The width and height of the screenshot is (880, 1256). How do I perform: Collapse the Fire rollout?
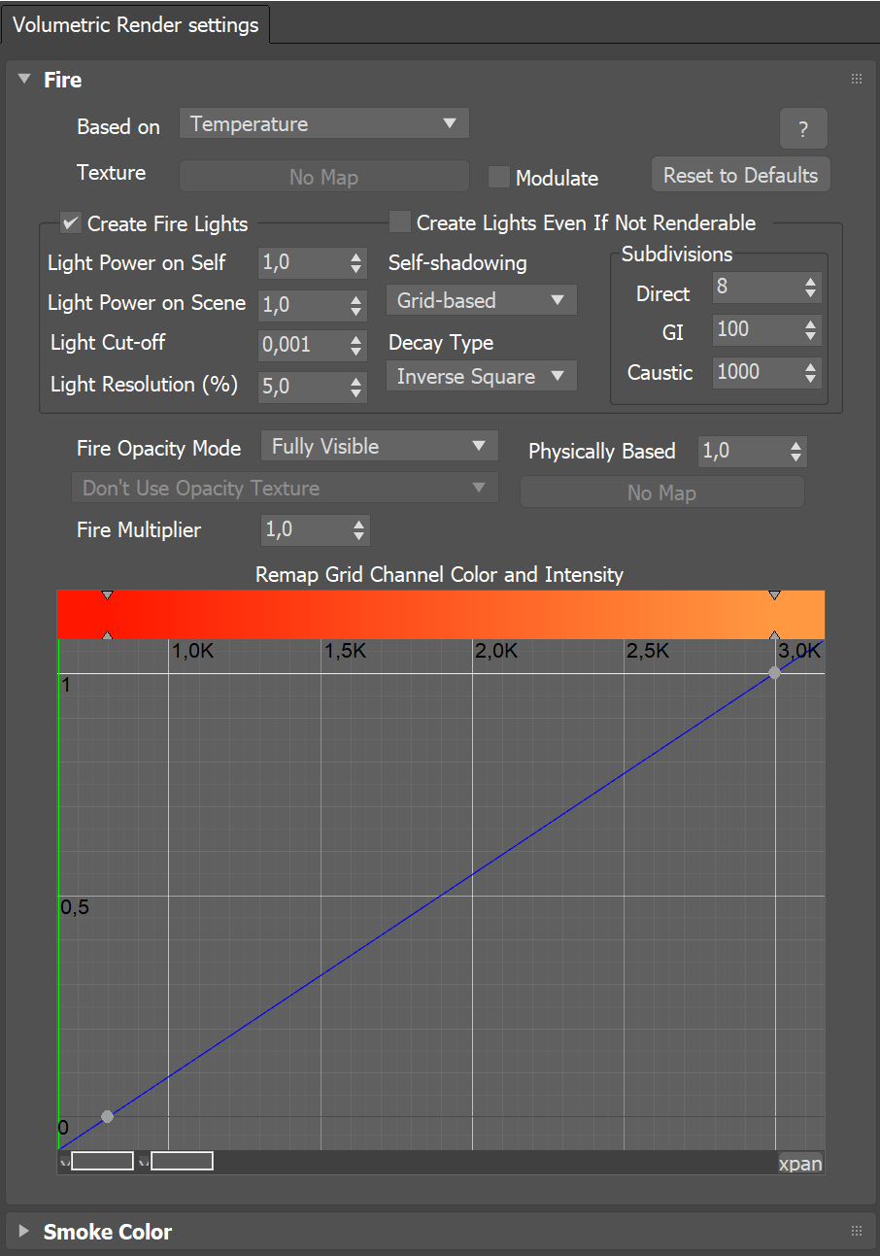(x=23, y=80)
